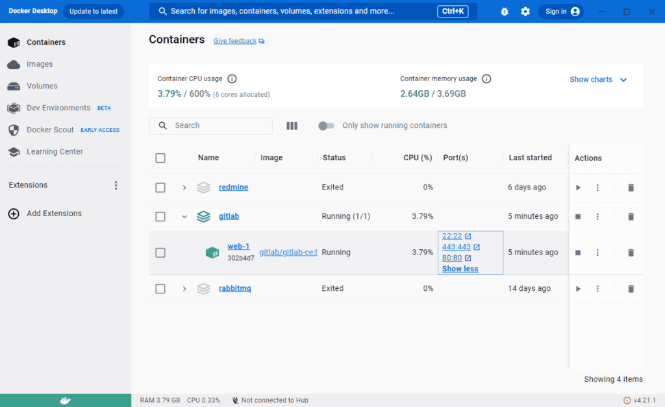The height and width of the screenshot is (407, 665).
Task: Open rabbitmq row more-actions menu
Action: (x=597, y=289)
